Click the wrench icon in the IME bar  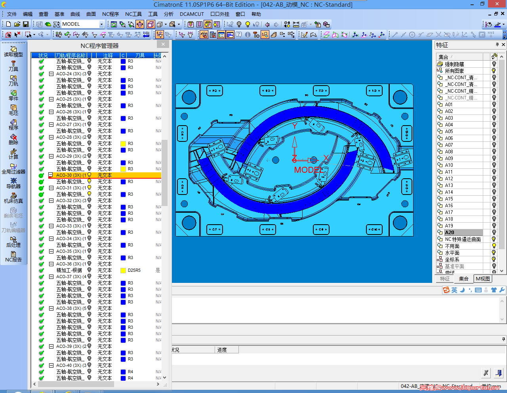(502, 290)
